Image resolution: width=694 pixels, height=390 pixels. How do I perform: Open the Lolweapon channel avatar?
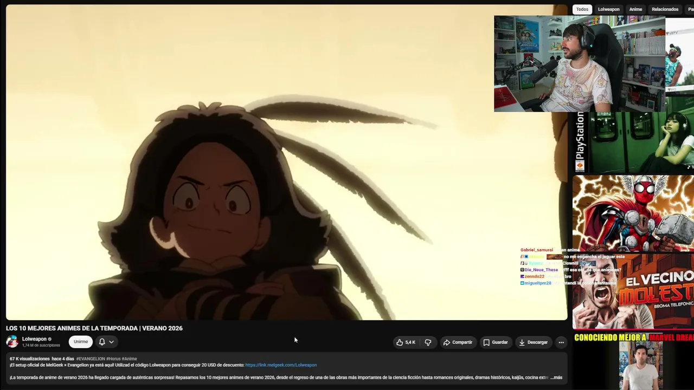pos(12,341)
